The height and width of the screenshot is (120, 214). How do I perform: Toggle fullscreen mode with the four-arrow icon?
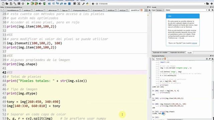tap(79, 4)
